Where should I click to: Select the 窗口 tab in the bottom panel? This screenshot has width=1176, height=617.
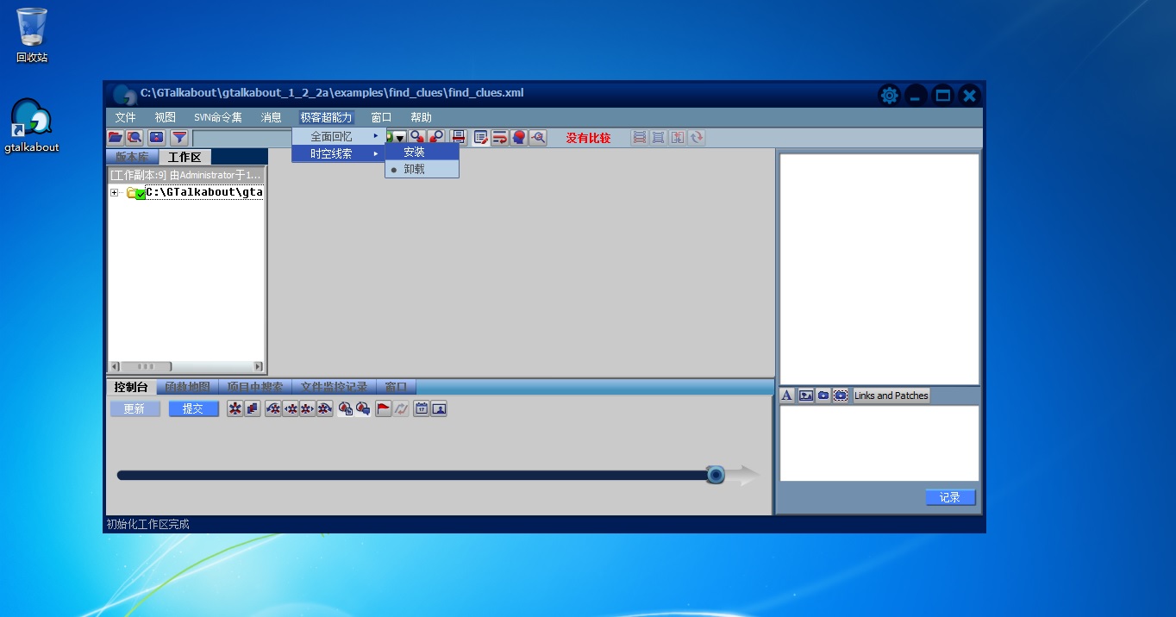click(397, 387)
